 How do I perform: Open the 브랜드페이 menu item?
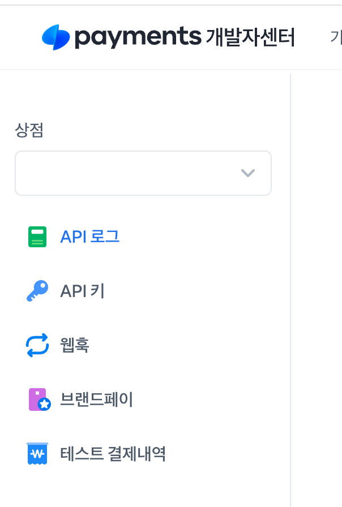(x=97, y=399)
